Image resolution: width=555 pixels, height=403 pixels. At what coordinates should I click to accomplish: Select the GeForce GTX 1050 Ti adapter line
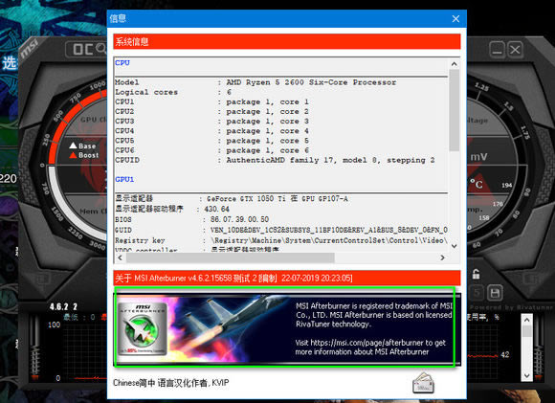coord(232,199)
